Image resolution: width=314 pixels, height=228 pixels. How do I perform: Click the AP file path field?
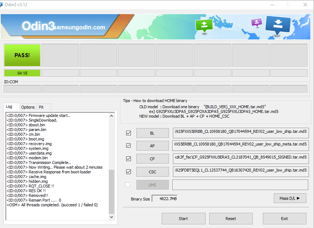pyautogui.click(x=240, y=145)
